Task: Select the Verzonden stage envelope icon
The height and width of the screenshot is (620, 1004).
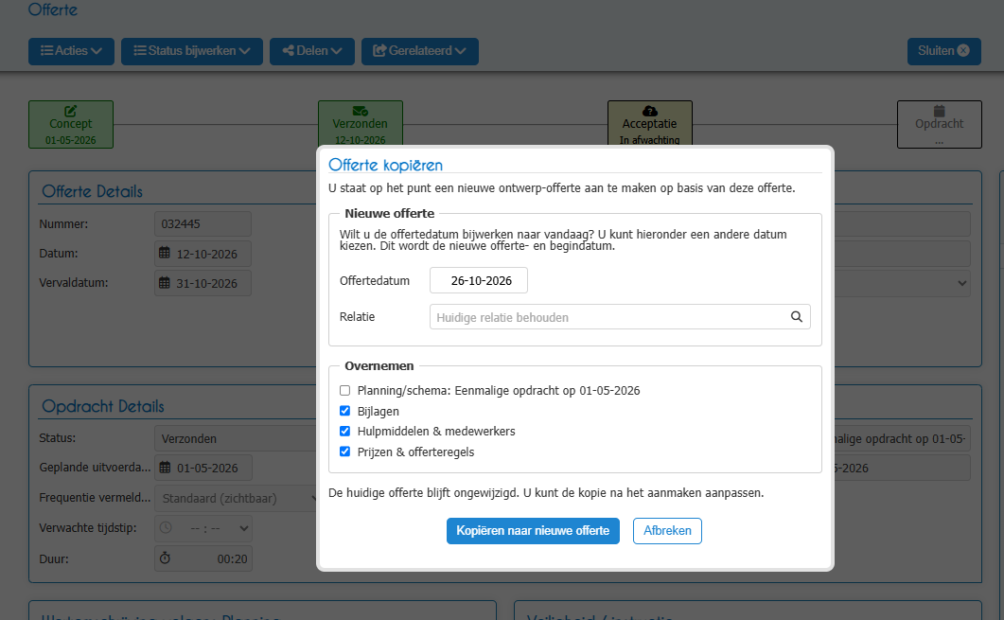Action: pyautogui.click(x=360, y=111)
